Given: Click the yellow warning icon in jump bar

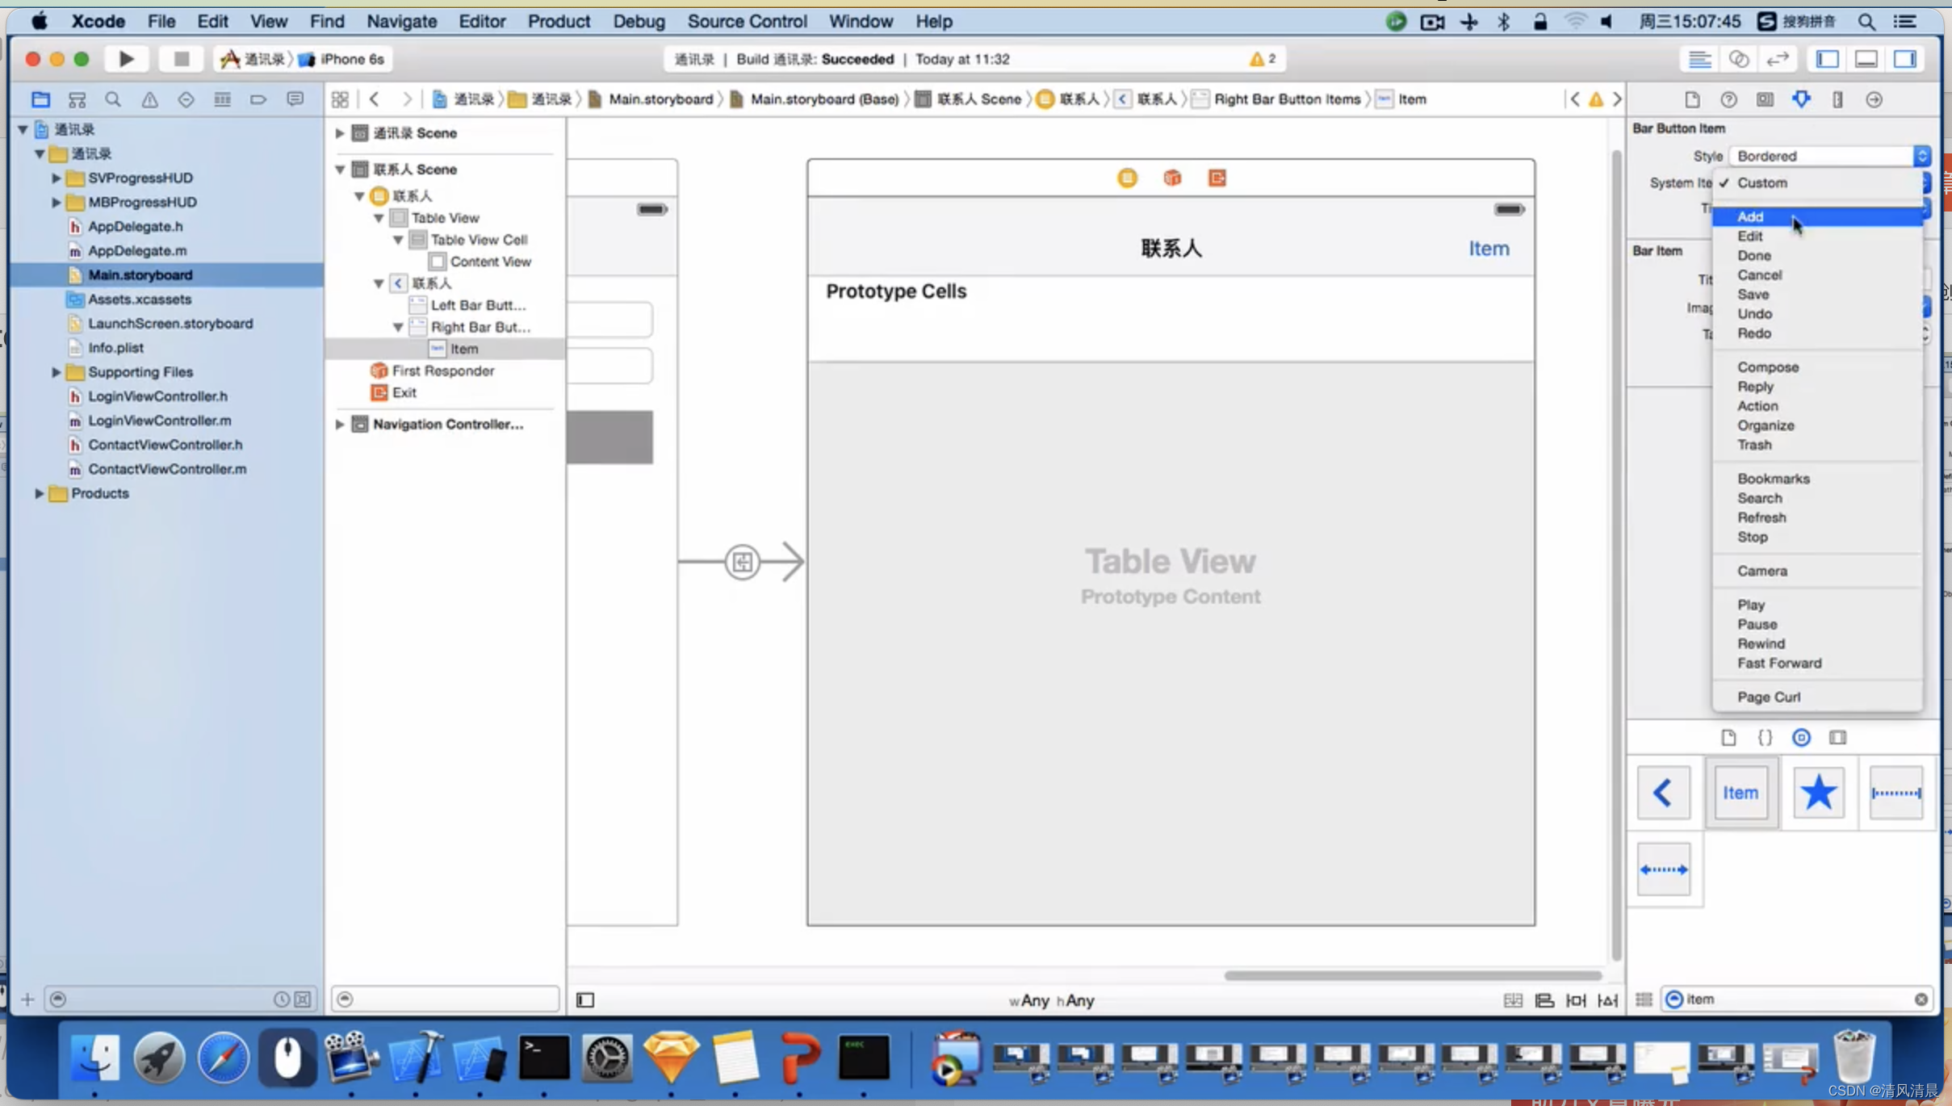Looking at the screenshot, I should click(x=1595, y=99).
